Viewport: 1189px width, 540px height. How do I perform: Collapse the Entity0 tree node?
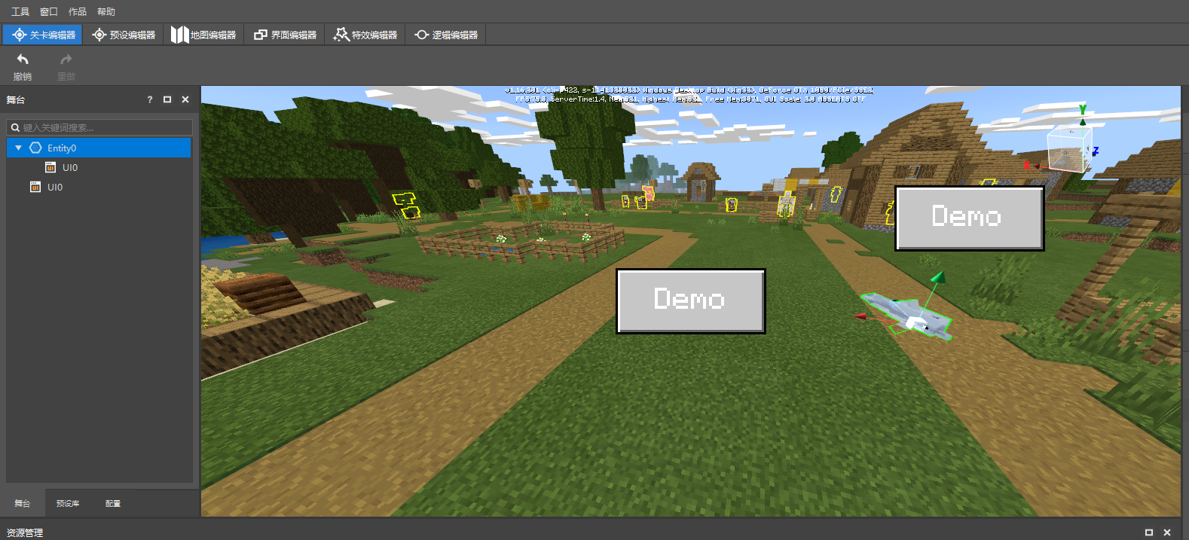pos(19,148)
